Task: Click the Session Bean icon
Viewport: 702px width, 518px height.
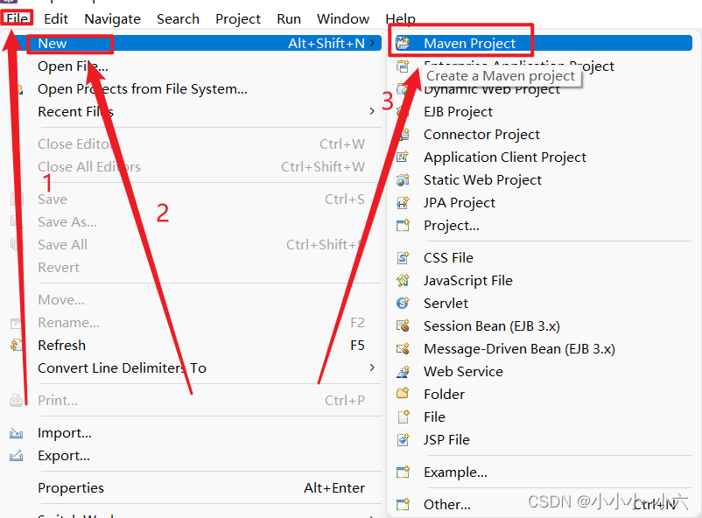Action: [x=403, y=325]
